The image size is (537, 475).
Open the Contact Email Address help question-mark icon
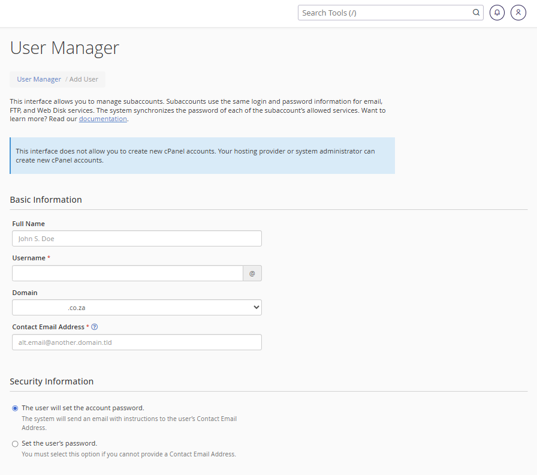click(x=95, y=326)
